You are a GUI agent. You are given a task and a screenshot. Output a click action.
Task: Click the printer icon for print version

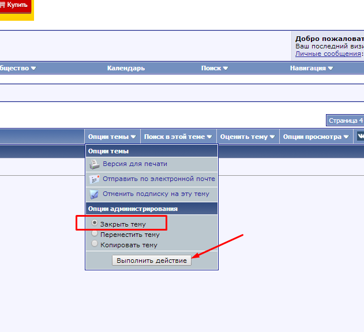(94, 164)
